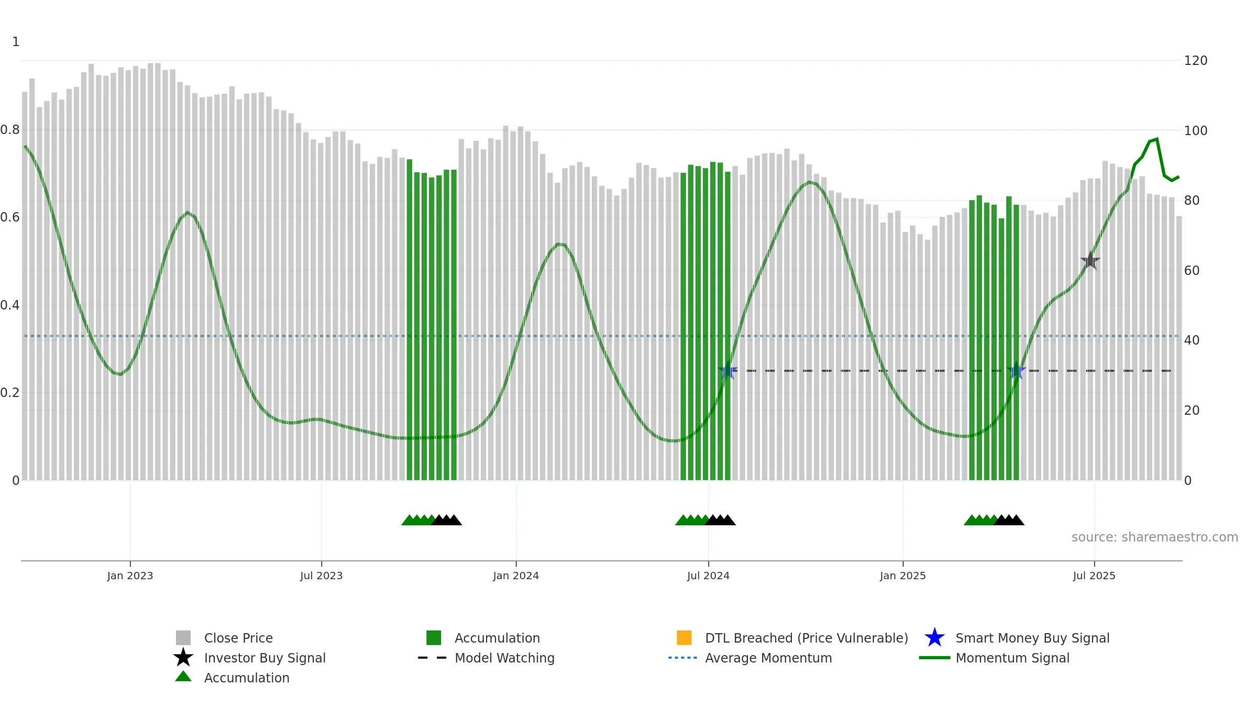
Task: Click the green Accumulation triangle legend icon
Action: coord(183,677)
